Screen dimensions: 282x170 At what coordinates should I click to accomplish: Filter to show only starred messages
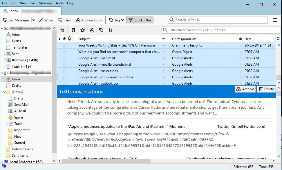[x=83, y=30]
